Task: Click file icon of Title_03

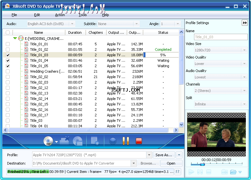Action: 26,121
